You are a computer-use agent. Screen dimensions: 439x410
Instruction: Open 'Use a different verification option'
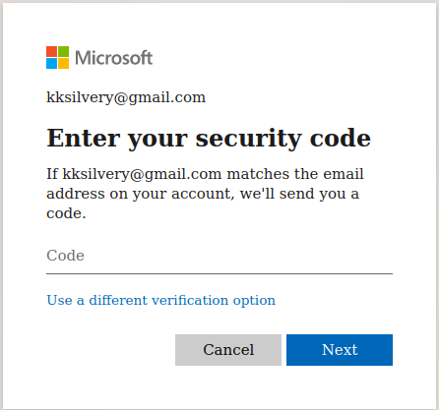pyautogui.click(x=160, y=301)
